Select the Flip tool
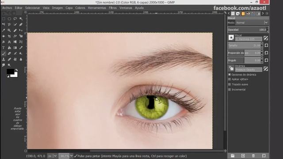This screenshot has height=159, width=283. (15, 42)
